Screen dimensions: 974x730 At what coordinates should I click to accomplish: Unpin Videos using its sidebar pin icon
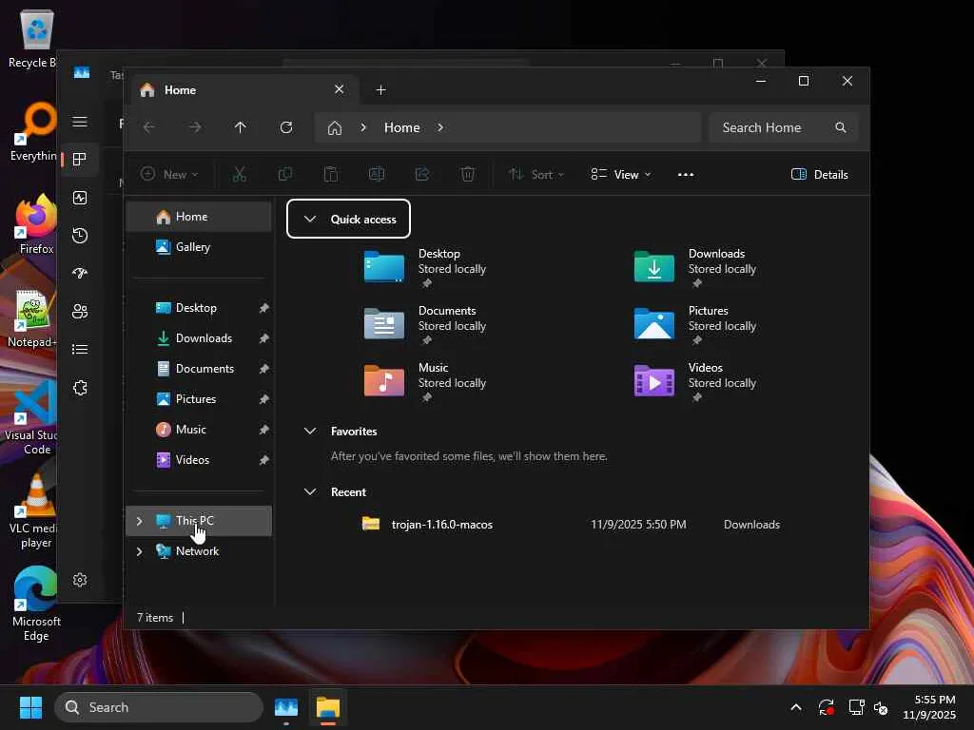tap(264, 460)
